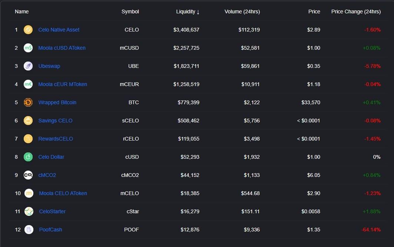Click the -64.14% price change value

coord(371,230)
